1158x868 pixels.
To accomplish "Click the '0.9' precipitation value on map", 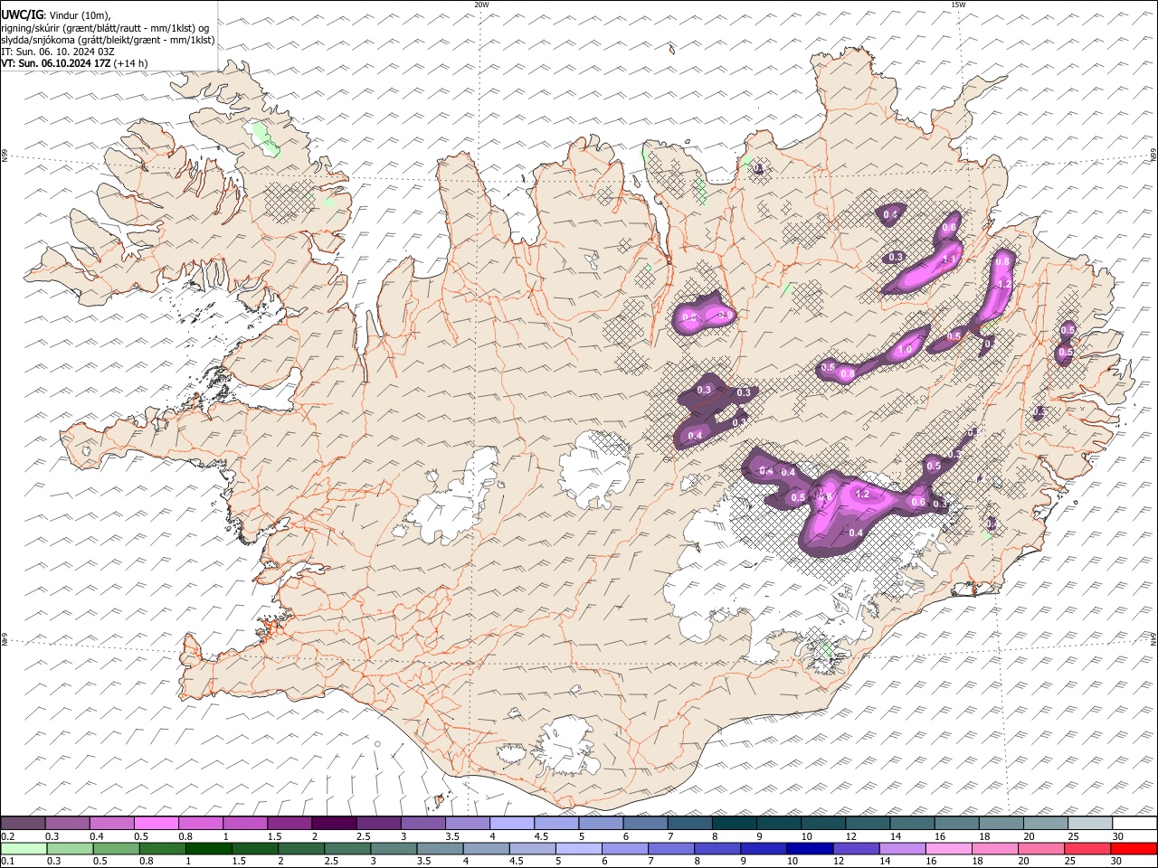I will coord(725,315).
